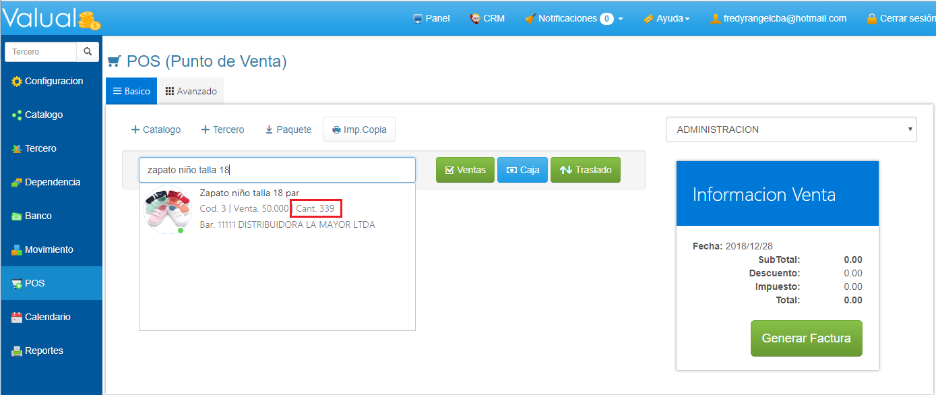Click the product search input field
The width and height of the screenshot is (936, 395).
pyautogui.click(x=277, y=170)
